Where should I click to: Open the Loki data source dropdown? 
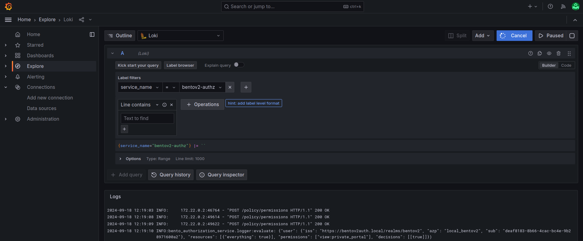pyautogui.click(x=180, y=36)
